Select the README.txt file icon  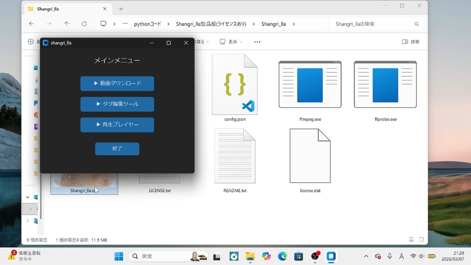click(x=235, y=156)
